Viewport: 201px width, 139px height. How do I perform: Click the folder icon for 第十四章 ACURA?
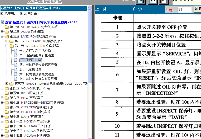click(x=7, y=136)
